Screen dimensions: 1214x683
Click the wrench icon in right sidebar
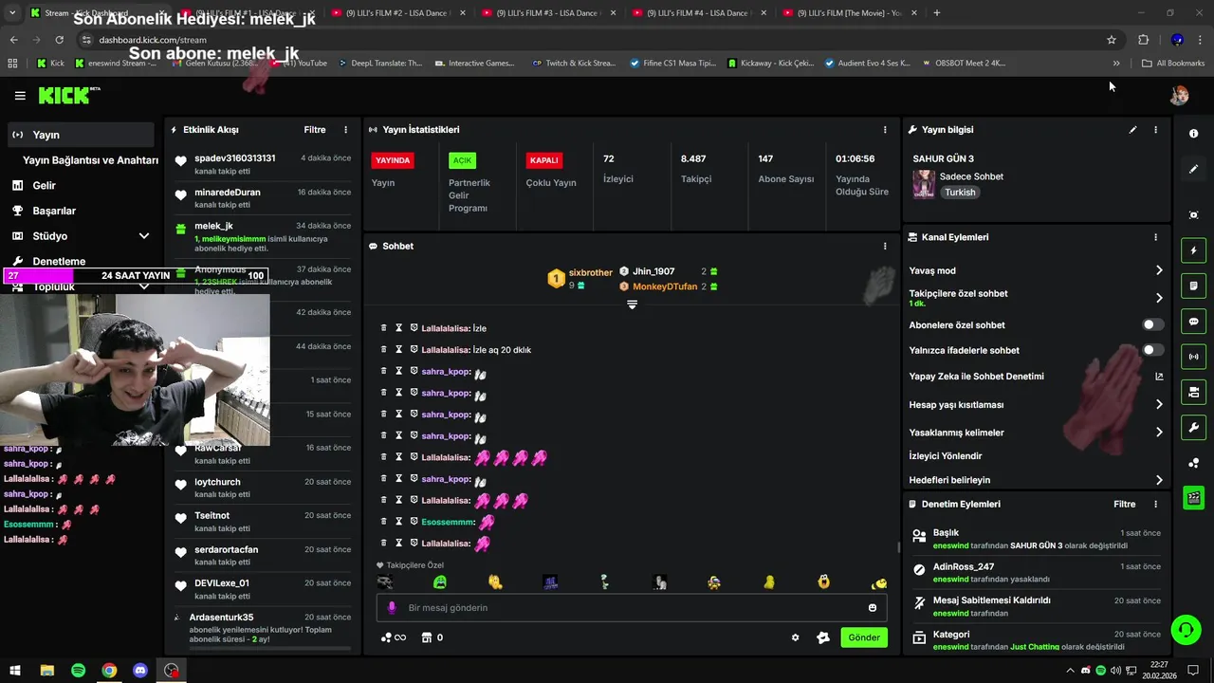coord(1193,427)
